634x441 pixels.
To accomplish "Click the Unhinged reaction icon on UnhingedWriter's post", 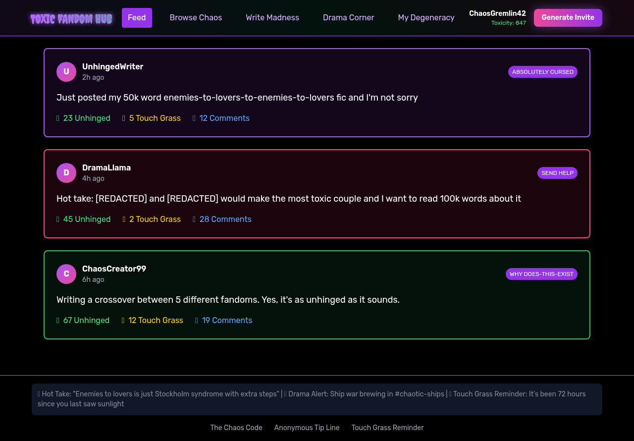I will coord(57,118).
